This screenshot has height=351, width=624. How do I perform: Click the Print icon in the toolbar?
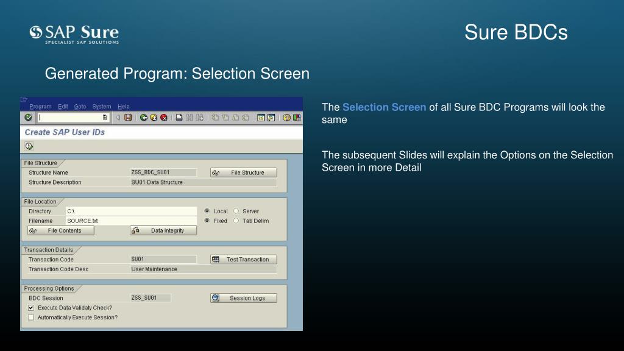(x=179, y=118)
